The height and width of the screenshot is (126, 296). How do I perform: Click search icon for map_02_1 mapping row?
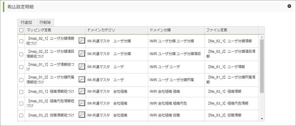pyautogui.click(x=82, y=41)
